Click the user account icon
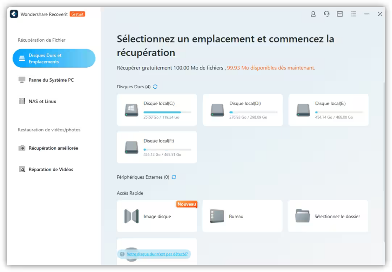 tap(313, 14)
